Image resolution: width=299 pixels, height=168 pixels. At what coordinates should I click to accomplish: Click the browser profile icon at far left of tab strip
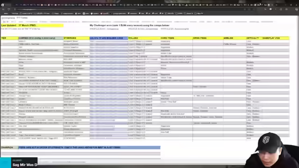tap(3, 5)
